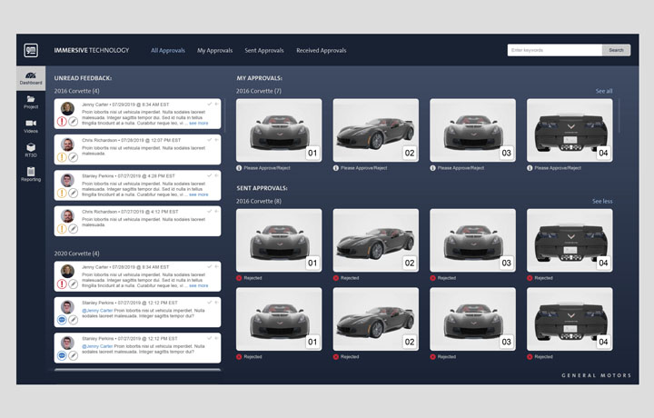The image size is (654, 418).
Task: Click yellow alert icon on Chris Richardson 12:07 PM feedback
Action: pyautogui.click(x=62, y=157)
